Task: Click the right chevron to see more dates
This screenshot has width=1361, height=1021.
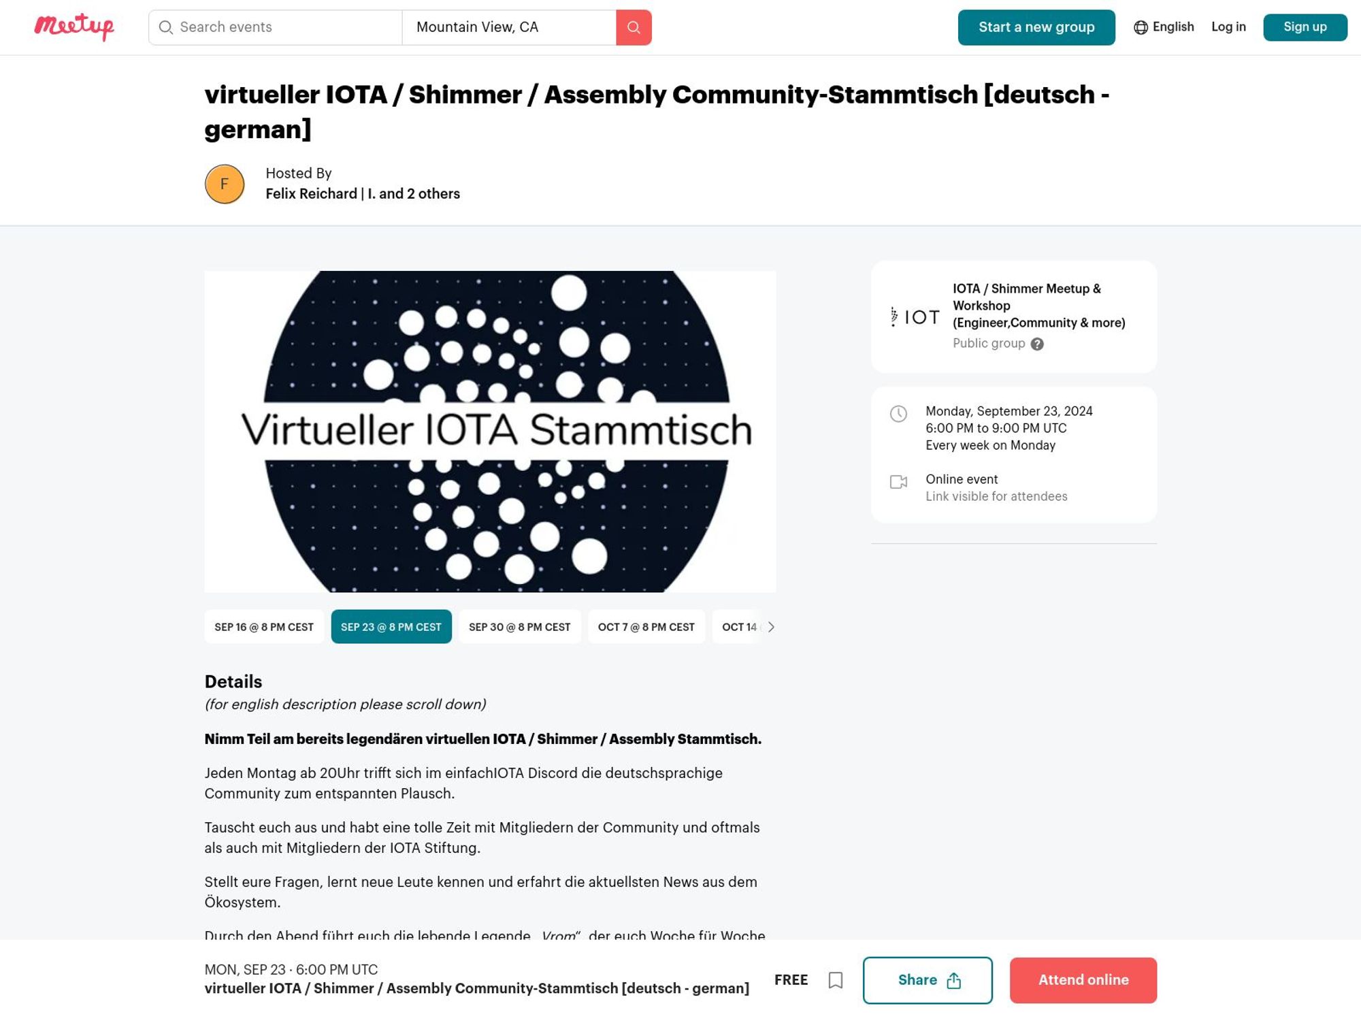Action: (x=770, y=626)
